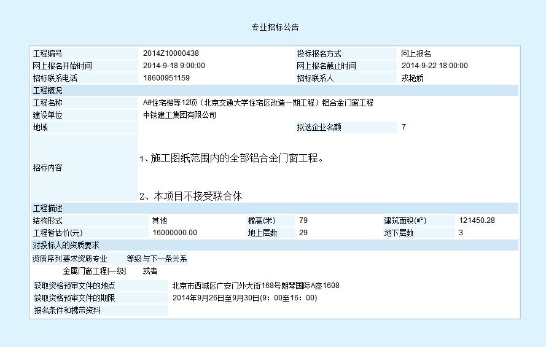The image size is (546, 347).
Task: Click the 对投标人的资质要求 section header
Action: click(x=65, y=245)
